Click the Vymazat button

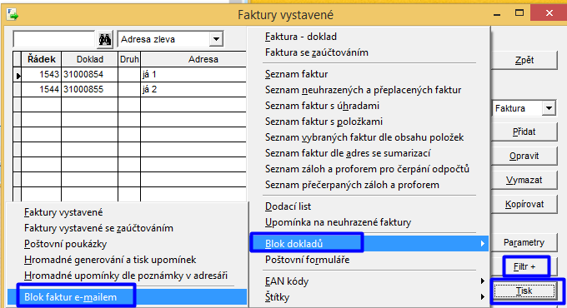pyautogui.click(x=524, y=180)
